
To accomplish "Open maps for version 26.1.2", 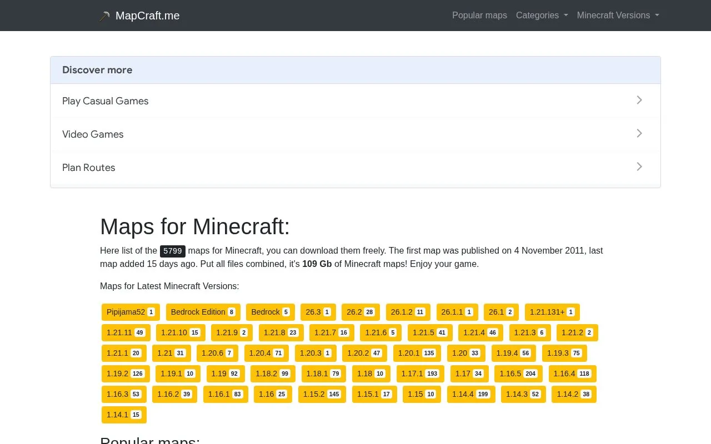I will click(408, 312).
